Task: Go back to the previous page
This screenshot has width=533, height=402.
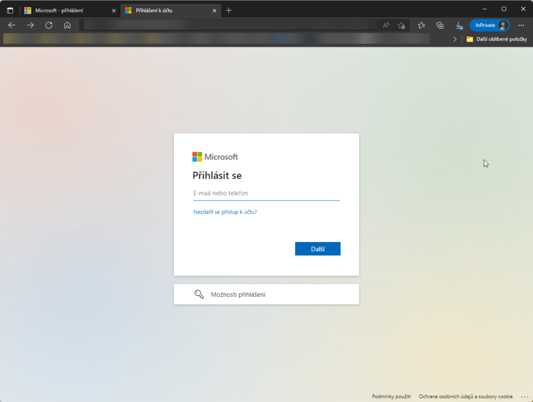Action: [12, 25]
